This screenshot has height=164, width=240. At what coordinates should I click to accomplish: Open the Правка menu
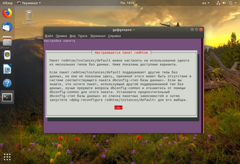pyautogui.click(x=61, y=36)
